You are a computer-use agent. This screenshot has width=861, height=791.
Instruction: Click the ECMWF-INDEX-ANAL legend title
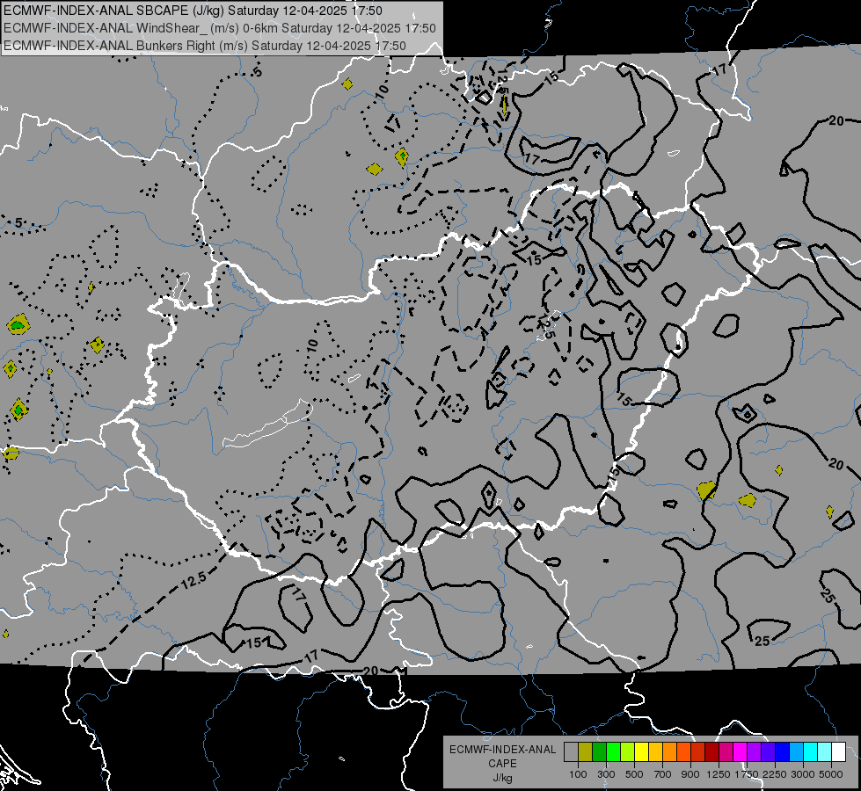pyautogui.click(x=502, y=750)
